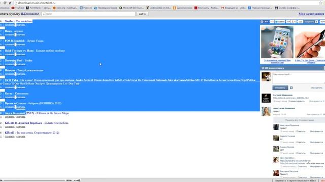The width and height of the screenshot is (325, 182).
Task: Open the Главная страница bookmark
Action: coord(260,8)
